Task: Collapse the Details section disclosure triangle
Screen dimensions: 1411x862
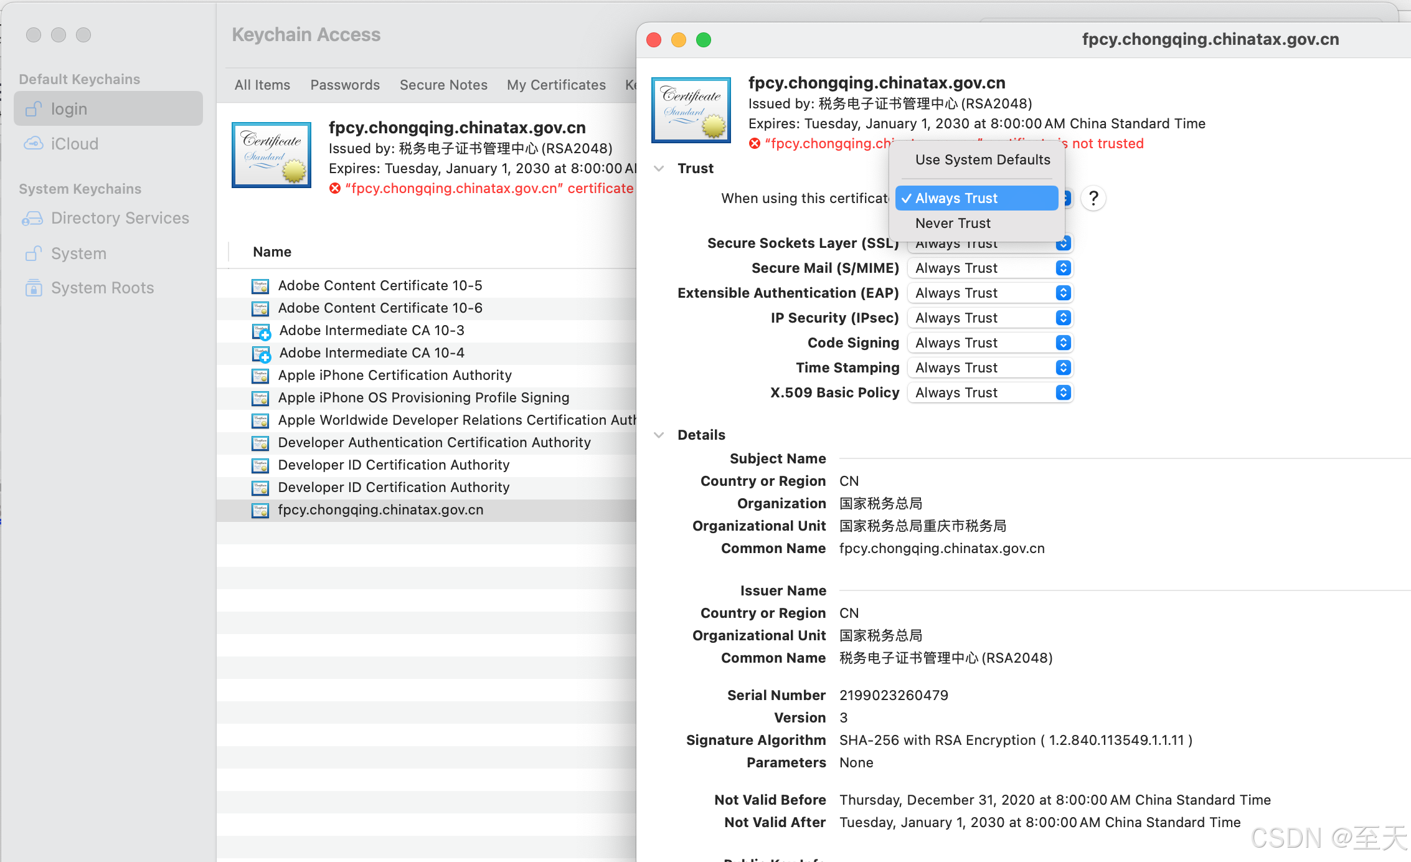Action: (659, 435)
